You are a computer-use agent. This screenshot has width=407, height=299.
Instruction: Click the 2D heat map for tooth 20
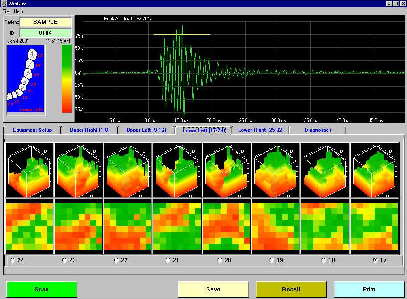pos(226,226)
